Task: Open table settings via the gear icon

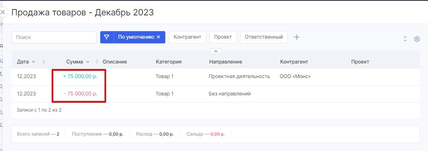Action: coord(417,39)
